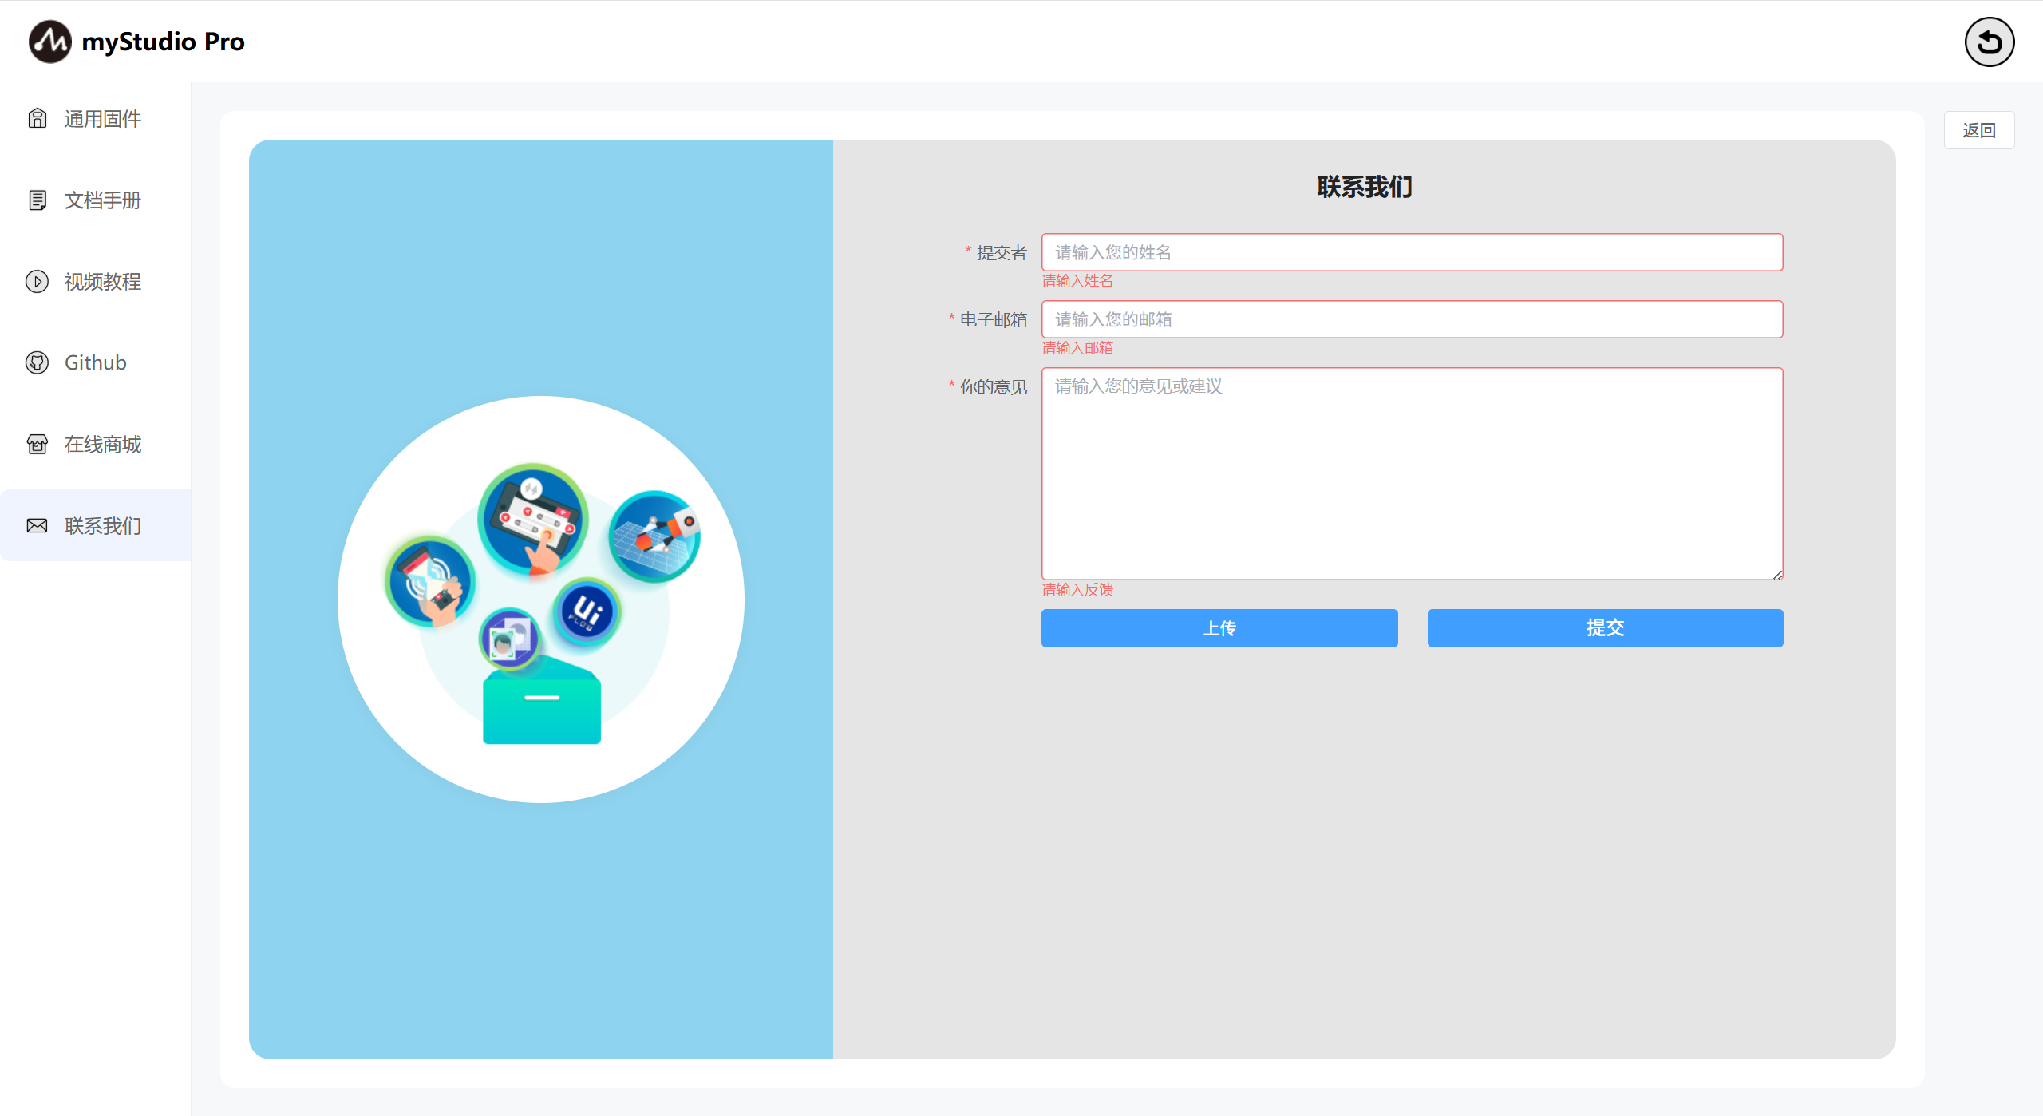Click the 在线商城 shop icon

[x=38, y=444]
